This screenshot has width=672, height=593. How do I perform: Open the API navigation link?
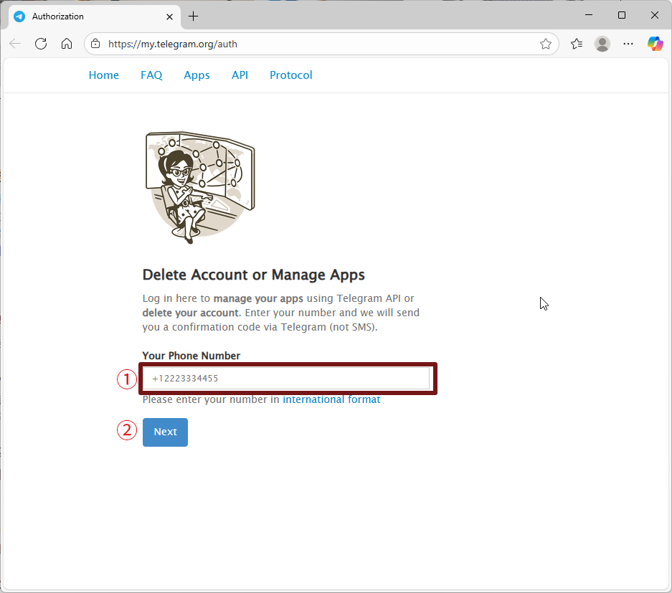point(240,75)
